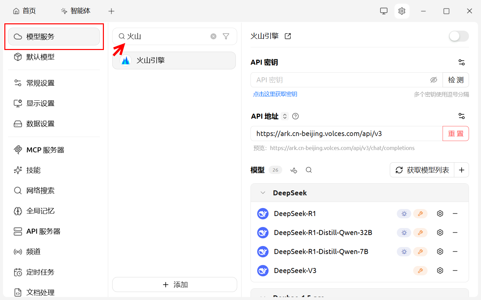Open the API 地址 type selector

[285, 116]
